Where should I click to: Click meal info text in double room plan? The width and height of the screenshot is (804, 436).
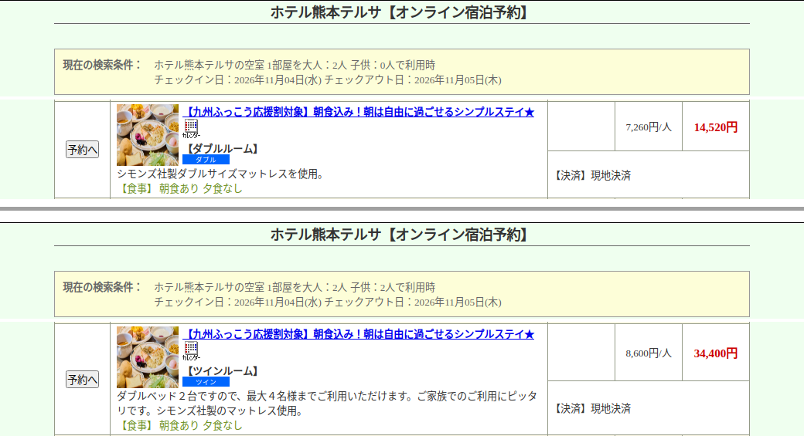[x=180, y=188]
